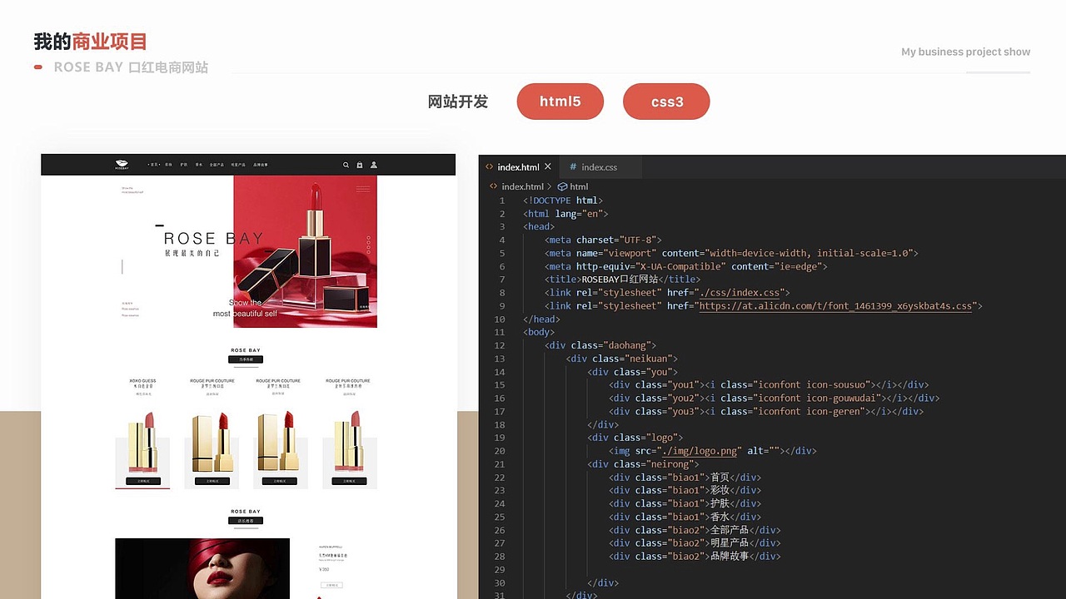The image size is (1066, 599).
Task: Click the ROSE BAY 口红电商网站 subtitle
Action: tap(131, 67)
